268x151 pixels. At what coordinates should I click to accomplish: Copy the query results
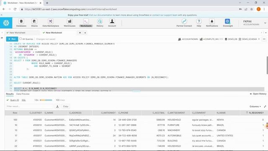66,107
